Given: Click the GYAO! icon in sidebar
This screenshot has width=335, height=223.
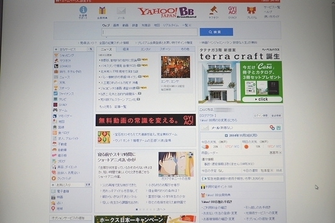Looking at the screenshot, I should (x=55, y=105).
